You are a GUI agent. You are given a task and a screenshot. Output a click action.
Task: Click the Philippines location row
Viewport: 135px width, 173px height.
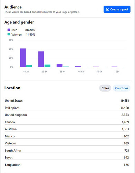[67, 108]
